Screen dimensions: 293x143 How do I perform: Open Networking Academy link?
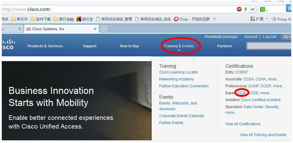[x=177, y=79]
